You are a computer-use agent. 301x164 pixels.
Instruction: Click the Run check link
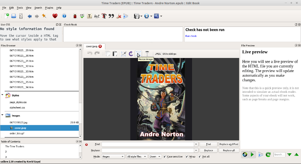[191, 36]
